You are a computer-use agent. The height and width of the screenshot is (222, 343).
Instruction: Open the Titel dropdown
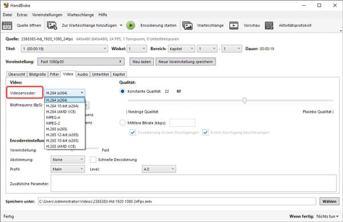tap(64, 48)
